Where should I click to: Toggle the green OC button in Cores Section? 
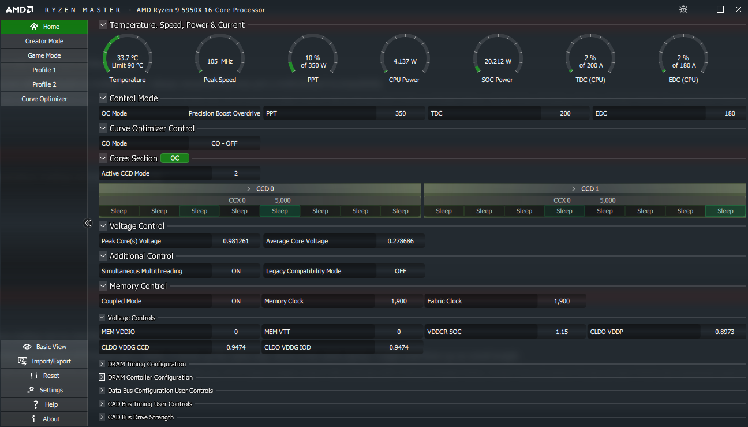(x=174, y=158)
